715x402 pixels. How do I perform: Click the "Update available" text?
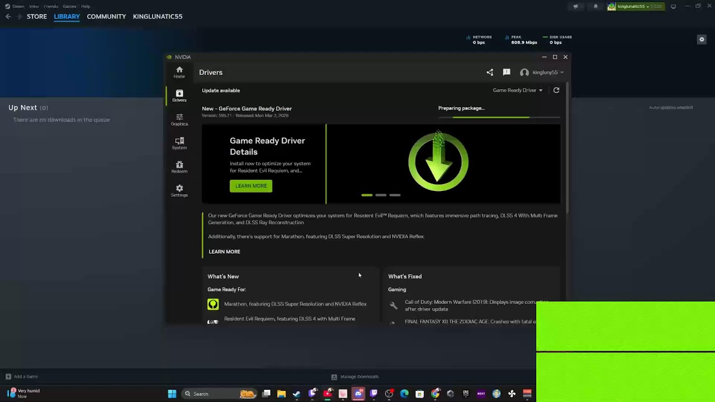point(221,90)
